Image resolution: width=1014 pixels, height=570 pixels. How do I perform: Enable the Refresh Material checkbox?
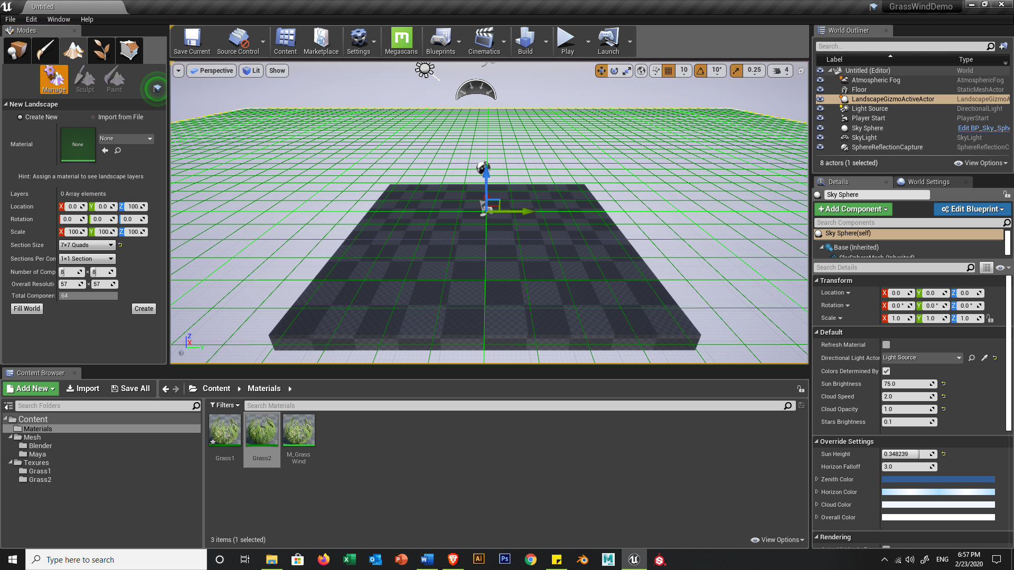886,345
